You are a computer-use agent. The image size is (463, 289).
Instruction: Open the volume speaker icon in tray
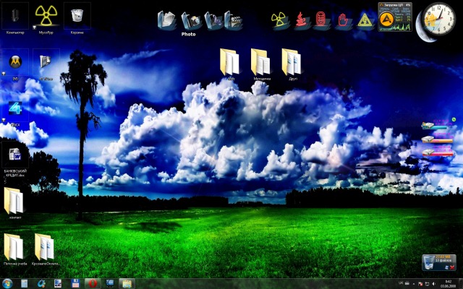point(434,284)
